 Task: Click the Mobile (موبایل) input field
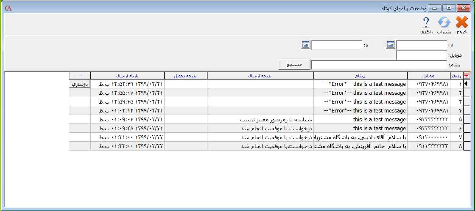421,55
